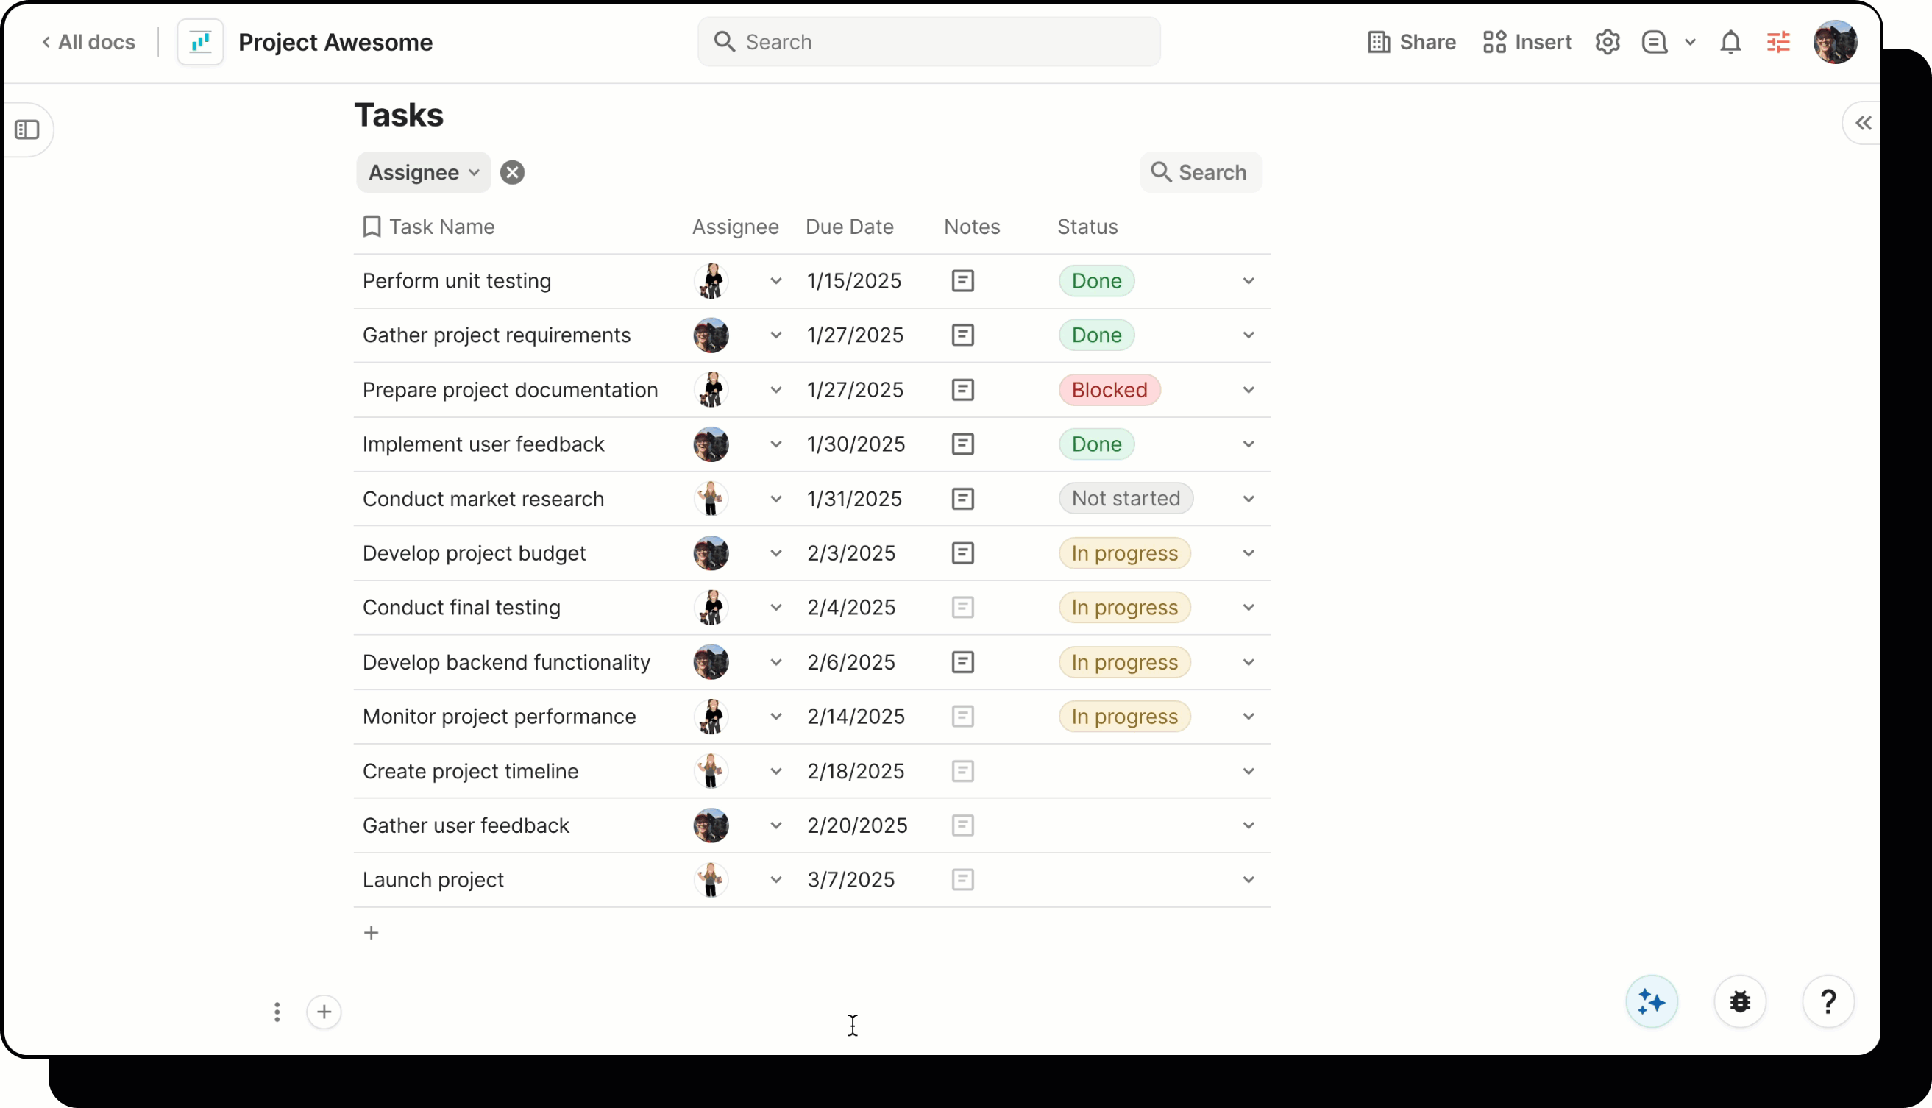Open the Assignee filter dropdown
The height and width of the screenshot is (1108, 1932).
[423, 172]
